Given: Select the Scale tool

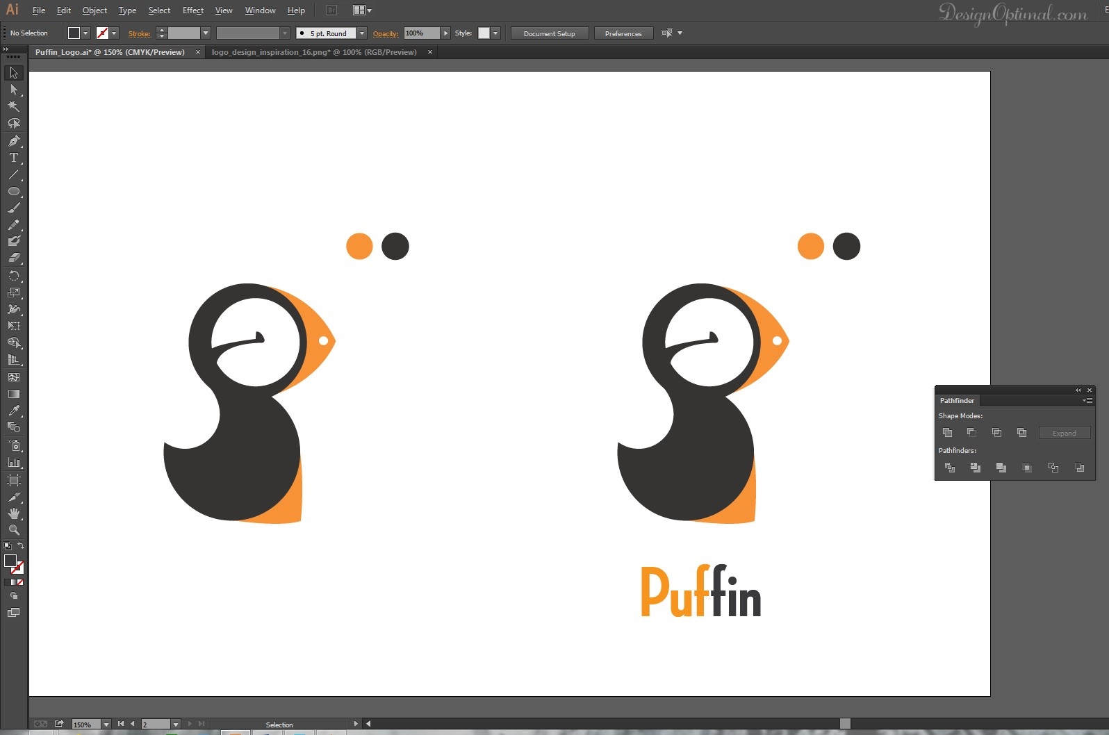Looking at the screenshot, I should click(x=13, y=292).
